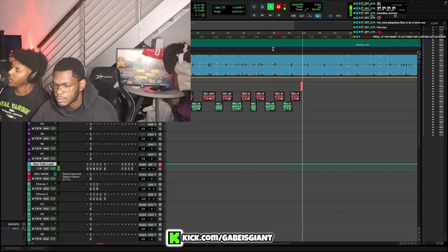
Task: Click the Default: 4/4 meter marker
Action: [x=362, y=45]
